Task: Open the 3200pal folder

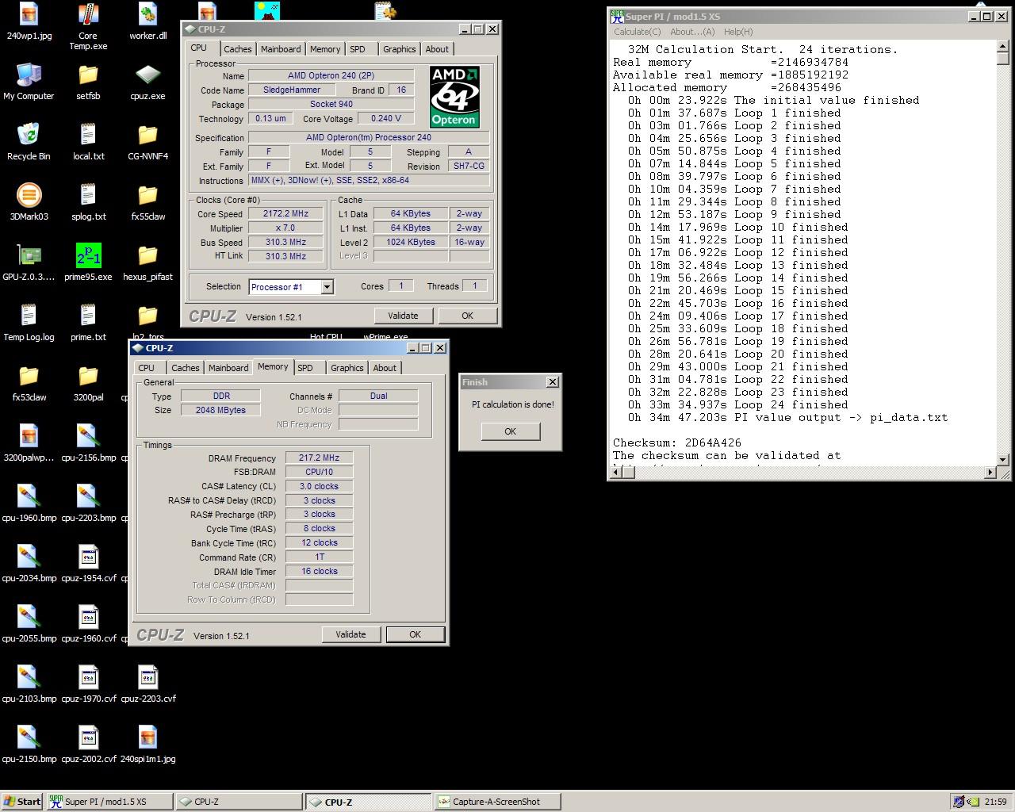Action: point(88,382)
